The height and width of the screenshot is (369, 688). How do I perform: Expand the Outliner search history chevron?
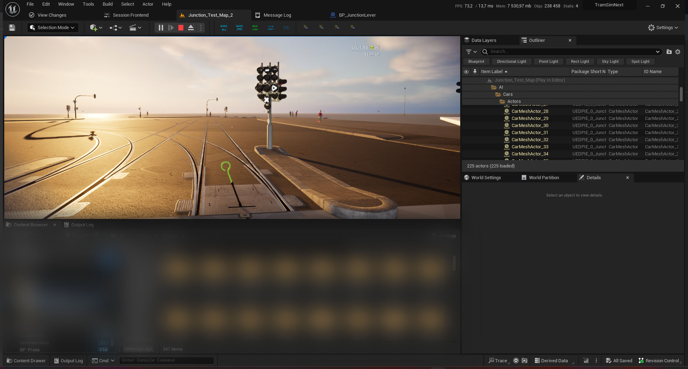(x=658, y=52)
